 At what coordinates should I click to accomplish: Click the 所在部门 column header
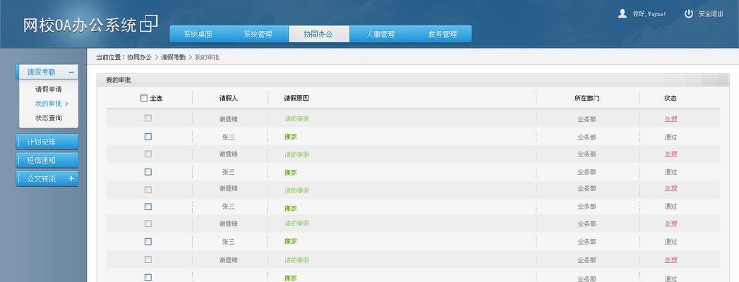[587, 99]
